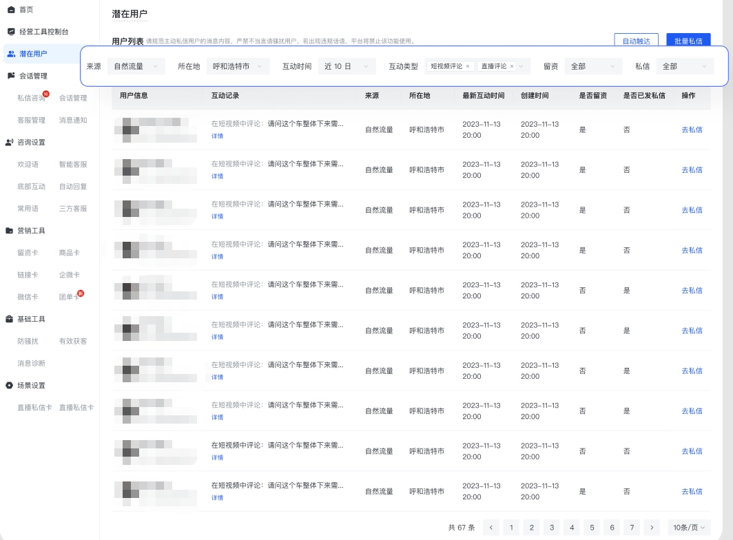The image size is (733, 540).
Task: Open 智能客服 settings item
Action: pyautogui.click(x=73, y=164)
